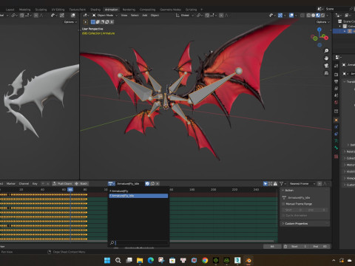Open the Scene properties tab icon
The image size is (355, 266).
[337, 95]
